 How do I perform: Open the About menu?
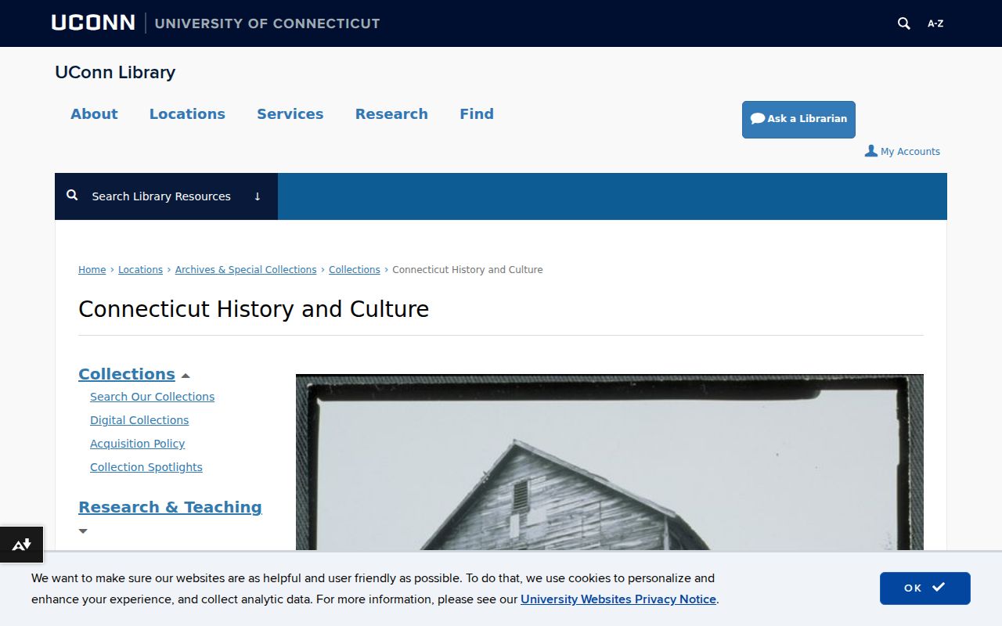pyautogui.click(x=94, y=113)
